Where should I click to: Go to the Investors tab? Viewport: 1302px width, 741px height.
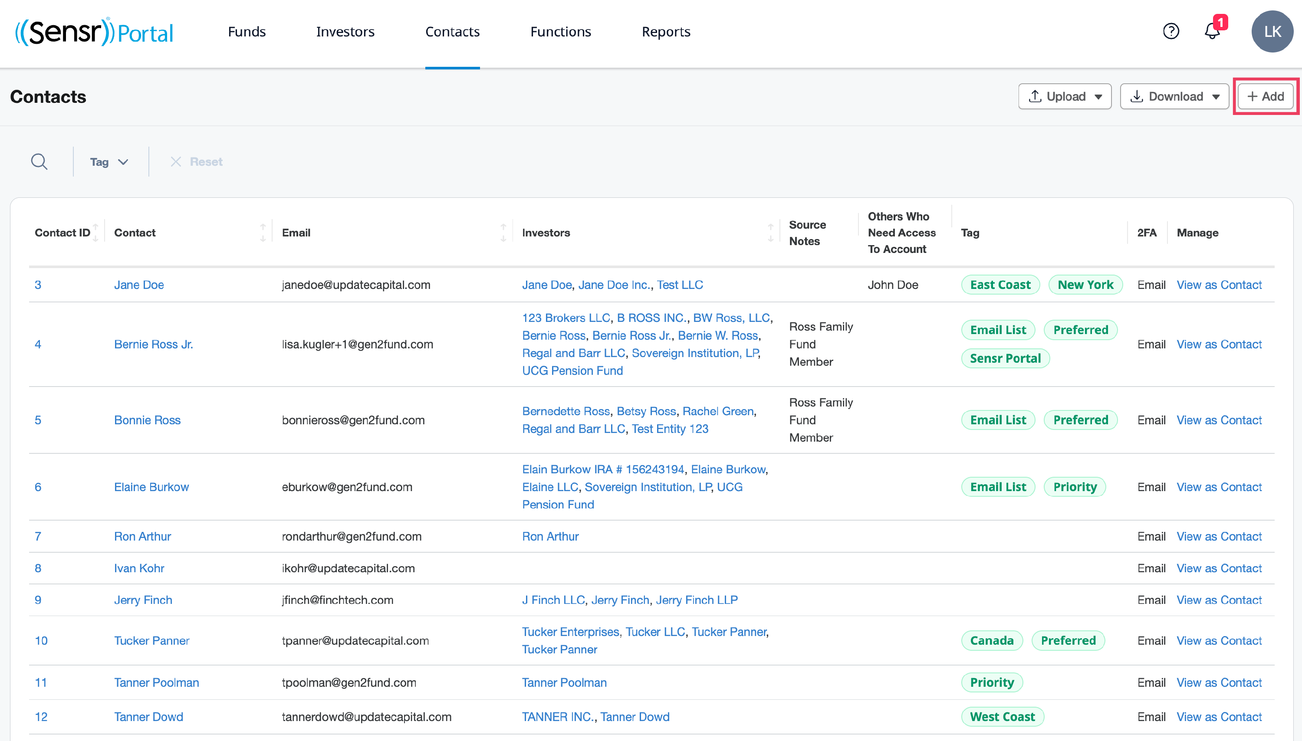[345, 32]
